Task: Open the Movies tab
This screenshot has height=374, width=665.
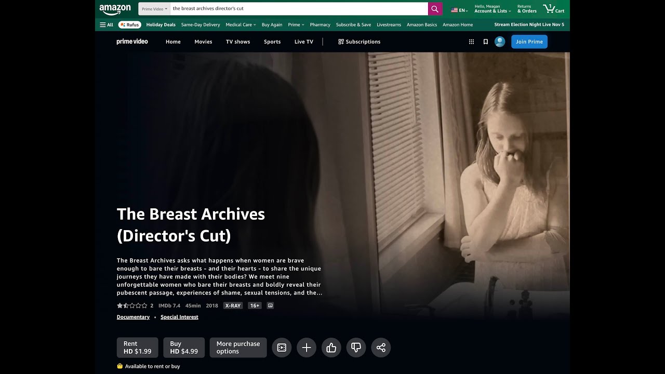Action: [x=203, y=42]
